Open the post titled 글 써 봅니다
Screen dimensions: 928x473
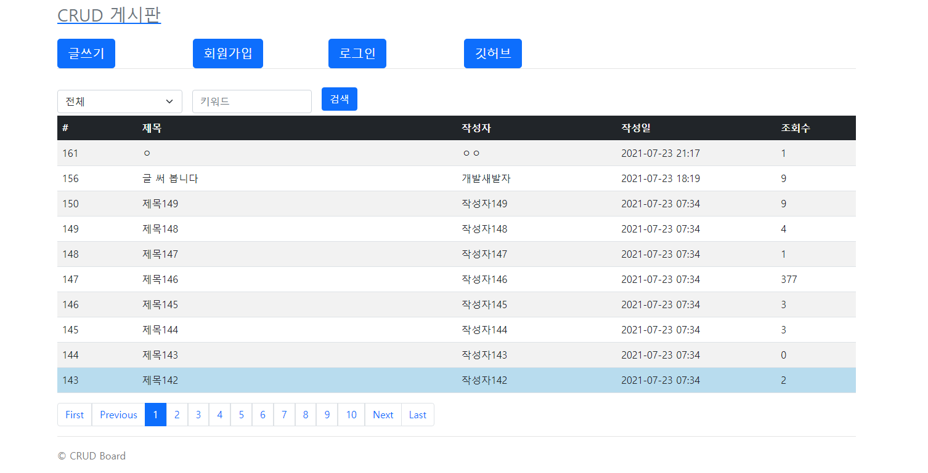click(x=170, y=179)
